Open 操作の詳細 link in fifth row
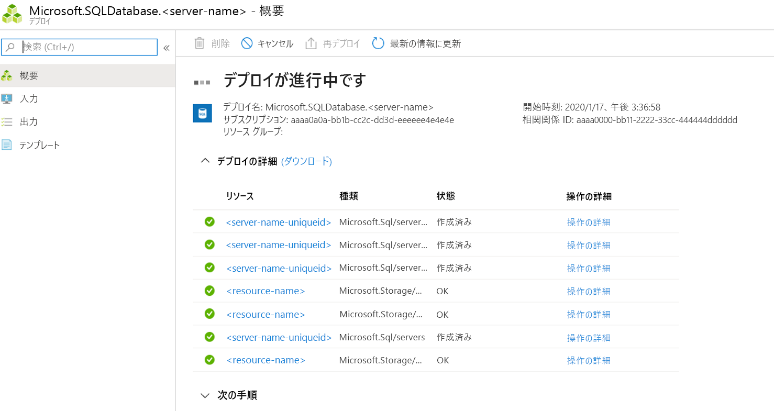Image resolution: width=774 pixels, height=411 pixels. coord(589,314)
